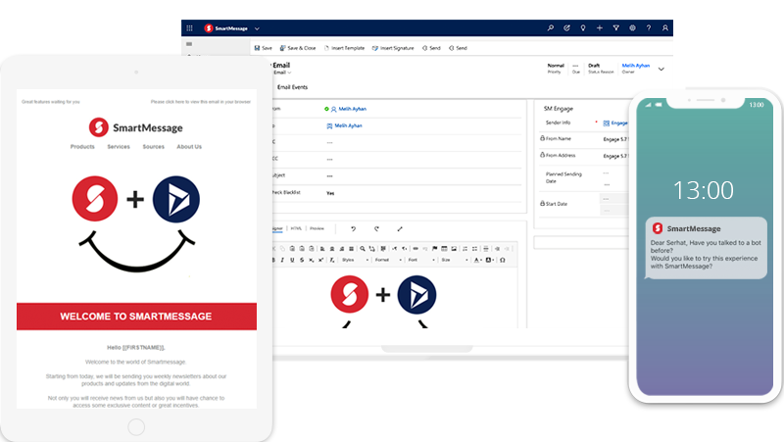This screenshot has width=784, height=442.
Task: Click Sources in the tablet email menu
Action: coord(154,146)
